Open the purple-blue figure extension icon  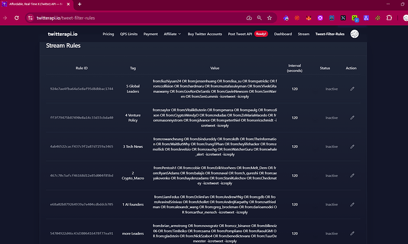coord(366,18)
